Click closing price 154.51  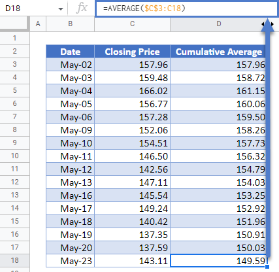[132, 143]
